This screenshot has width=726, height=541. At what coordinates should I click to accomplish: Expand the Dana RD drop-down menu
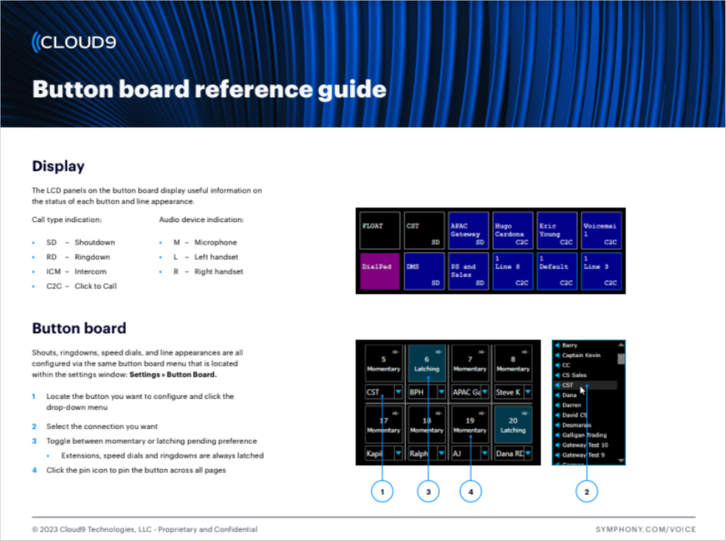click(x=528, y=453)
